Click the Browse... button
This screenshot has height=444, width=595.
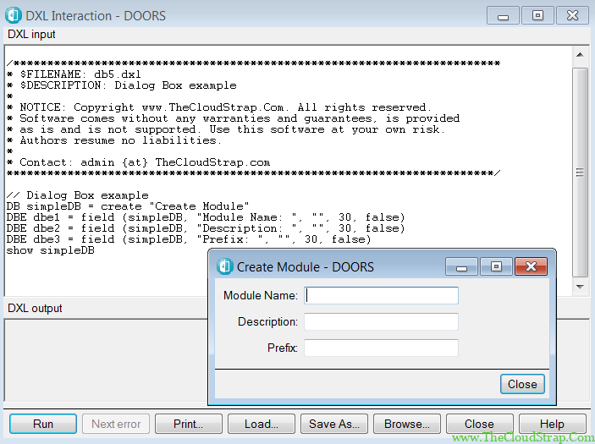[x=407, y=424]
